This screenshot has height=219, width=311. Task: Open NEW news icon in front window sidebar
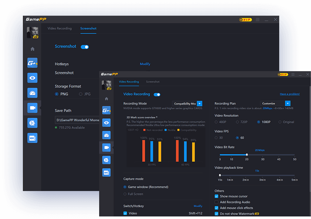pos(106,172)
